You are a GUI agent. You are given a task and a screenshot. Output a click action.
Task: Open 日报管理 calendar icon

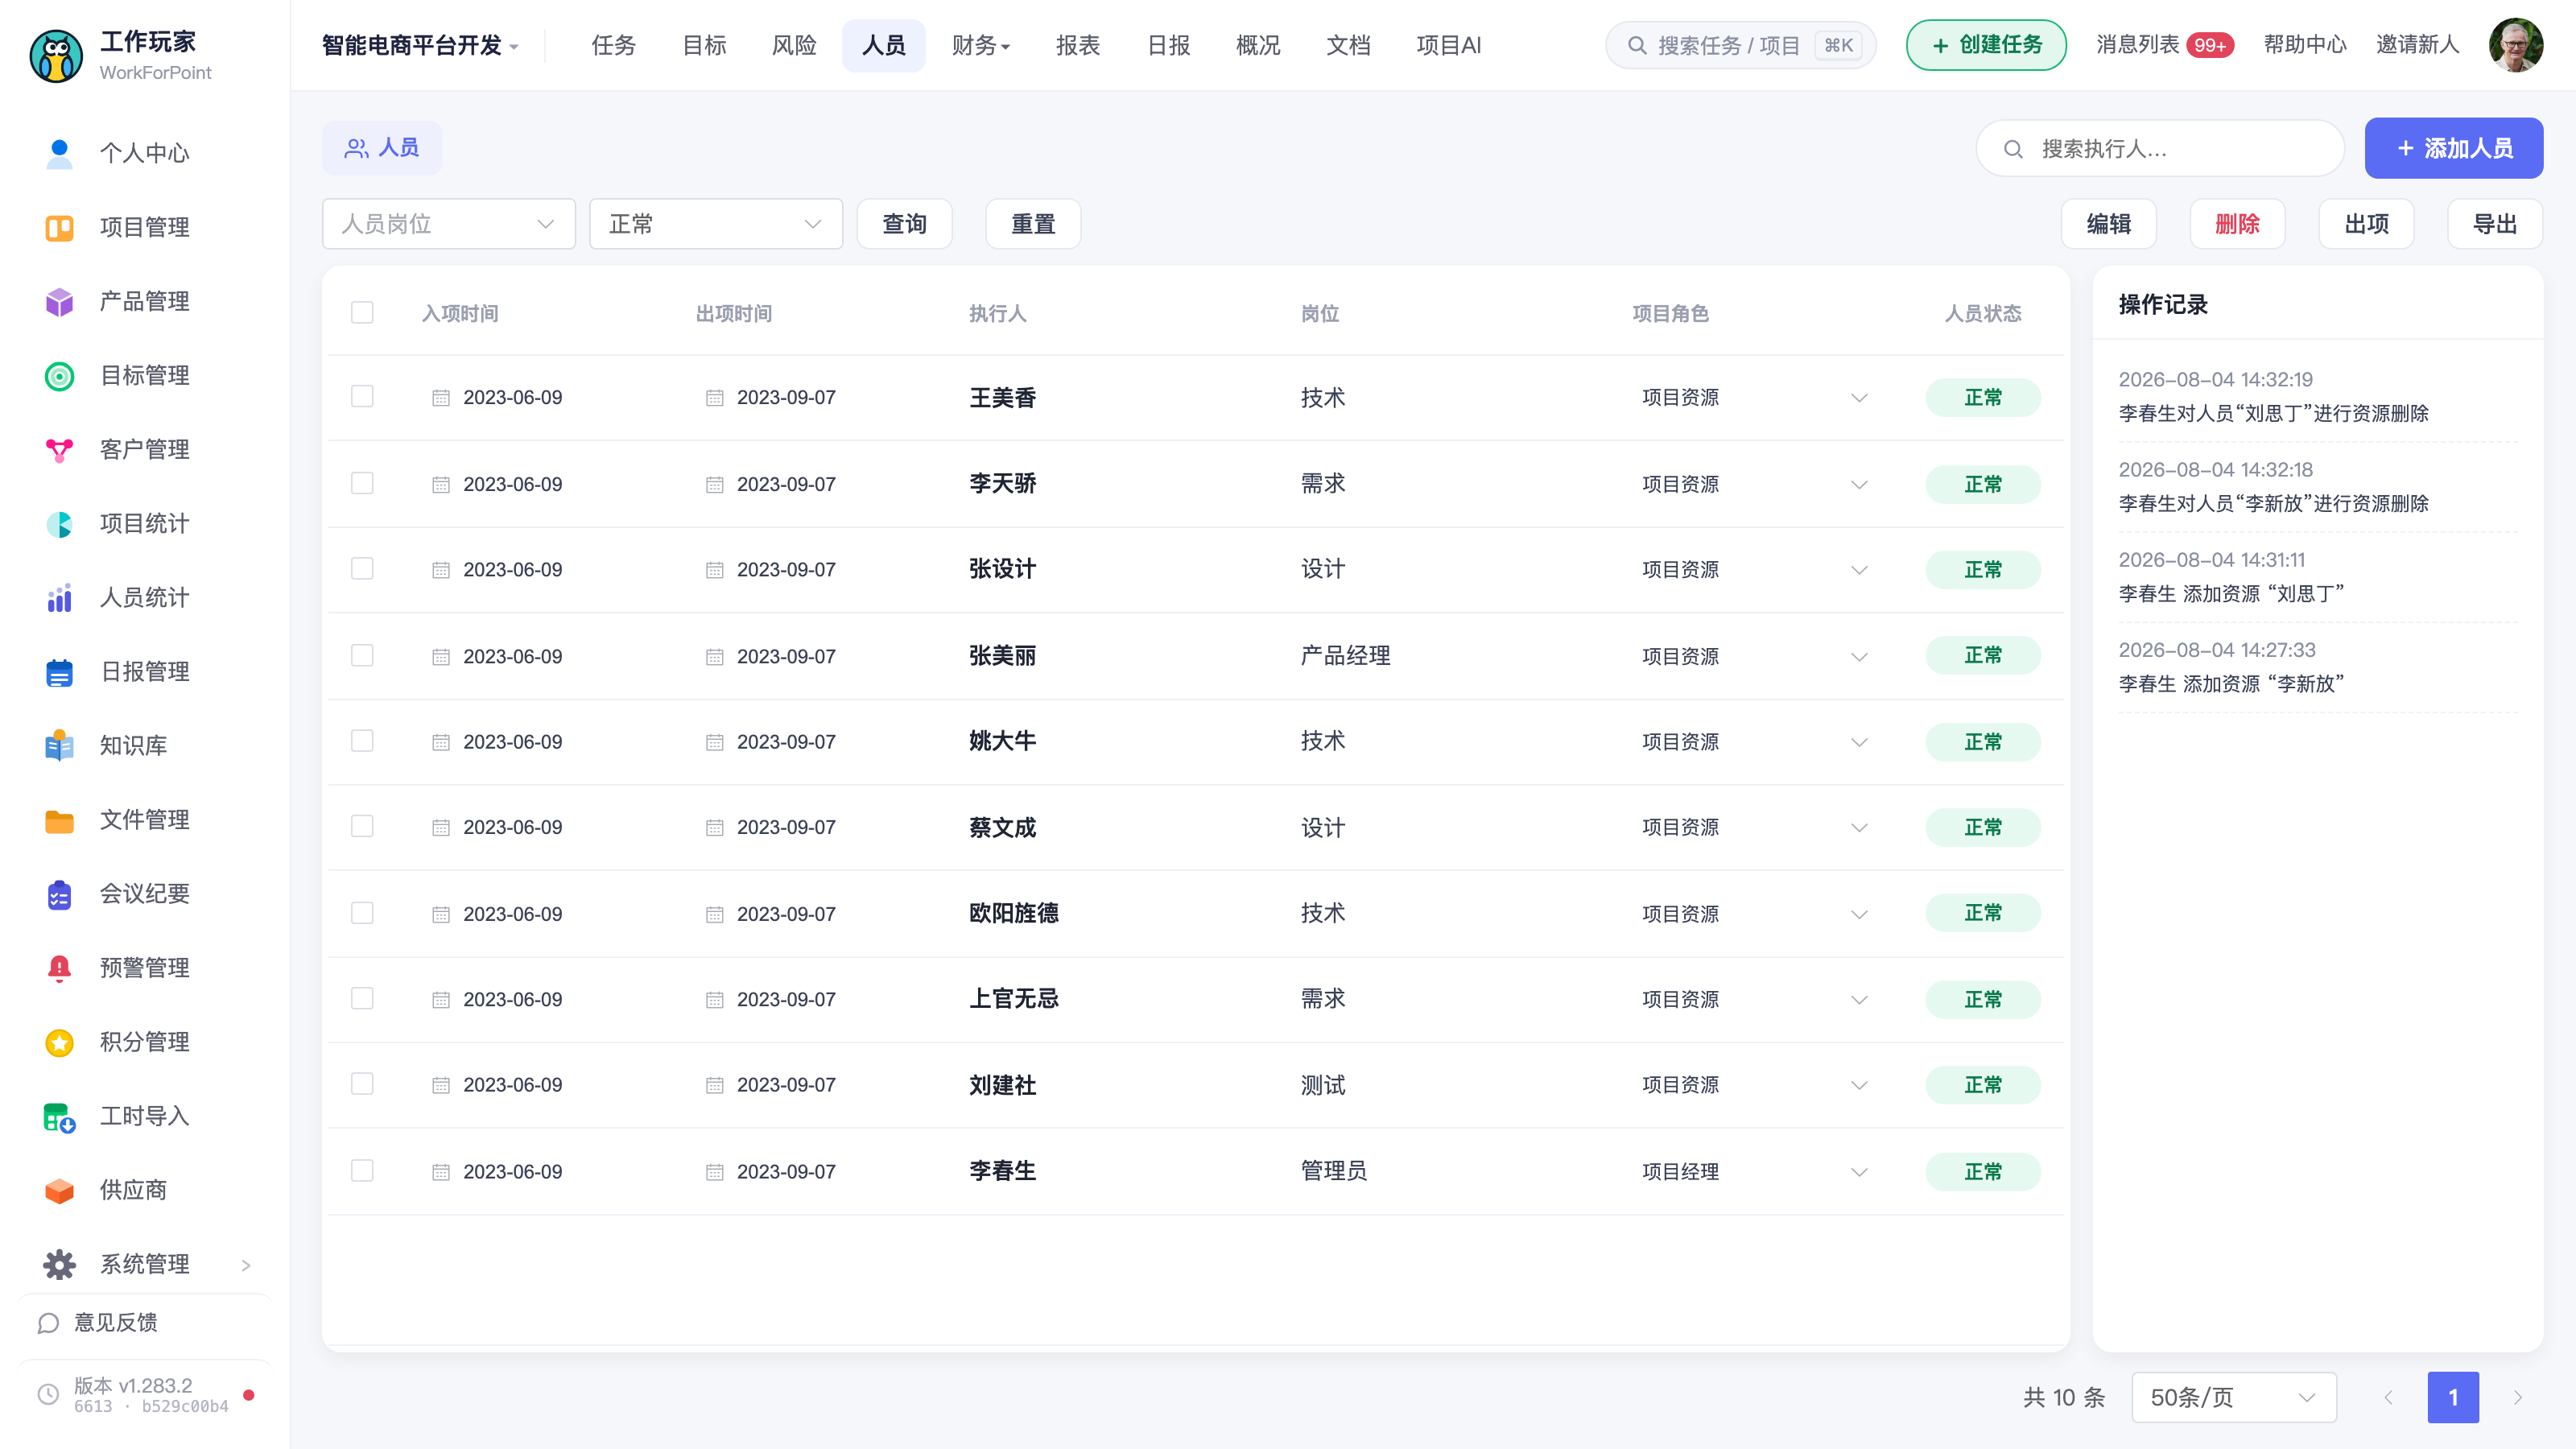(x=60, y=672)
